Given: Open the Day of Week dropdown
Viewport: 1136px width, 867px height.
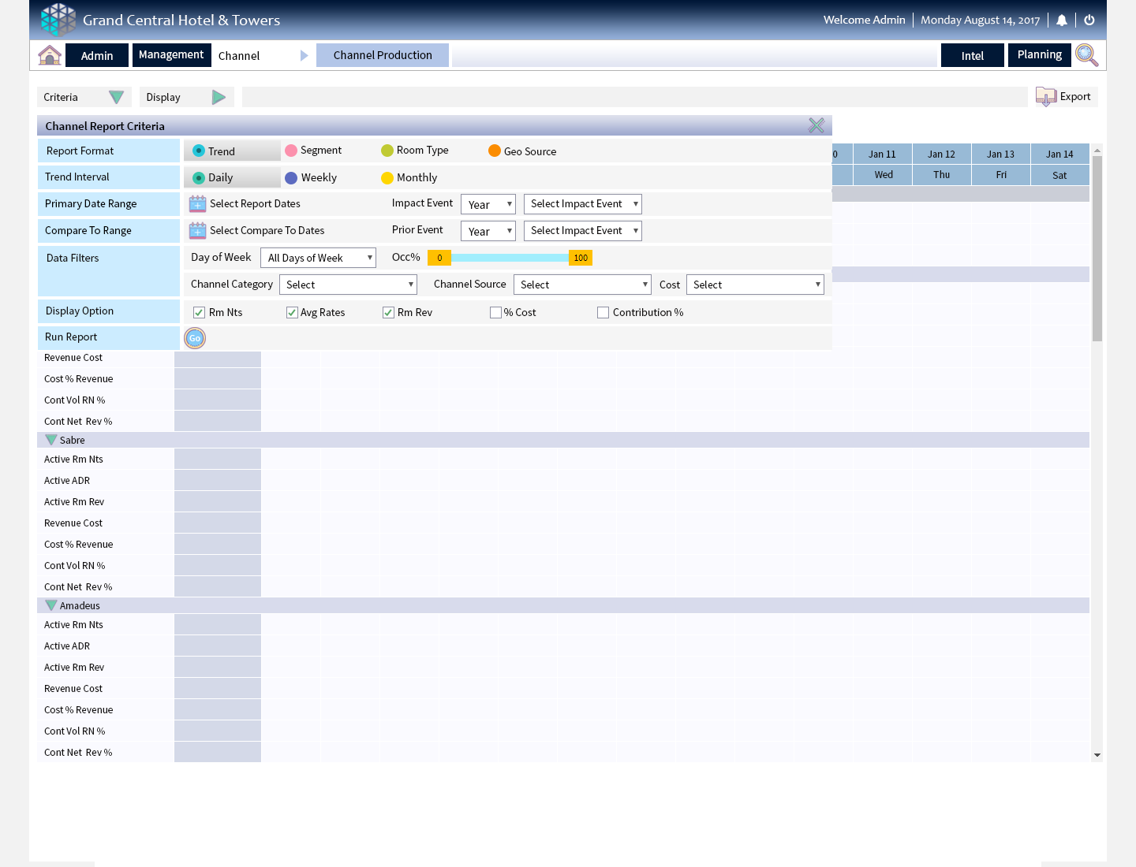Looking at the screenshot, I should [x=318, y=258].
